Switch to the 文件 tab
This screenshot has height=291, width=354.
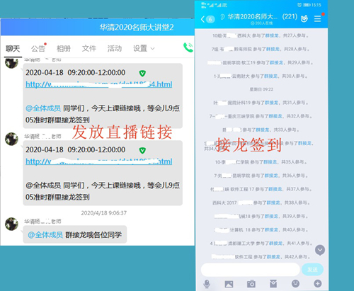point(89,48)
